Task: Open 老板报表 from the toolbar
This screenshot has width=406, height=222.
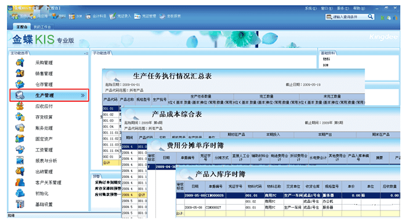Action: click(170, 16)
